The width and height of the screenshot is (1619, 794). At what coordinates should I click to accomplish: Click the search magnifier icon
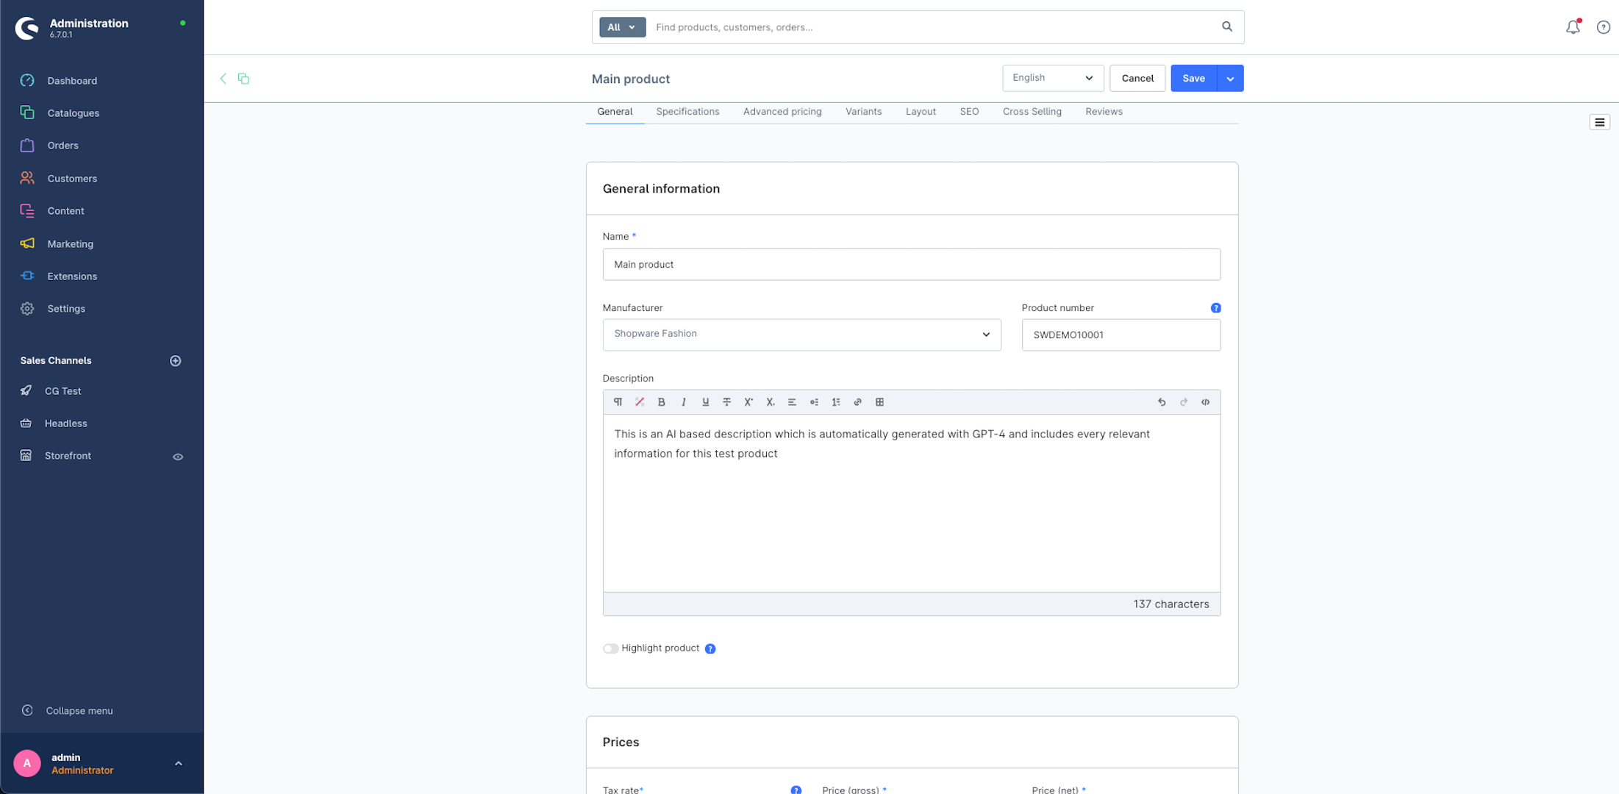tap(1227, 26)
